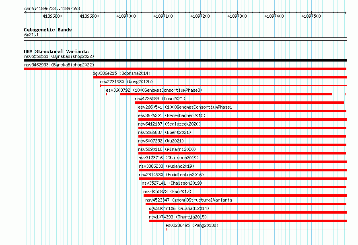Image resolution: width=358 pixels, height=245 pixels.
Task: Open dgv386e215 (Boomsma2014) variant label
Action: pos(121,73)
